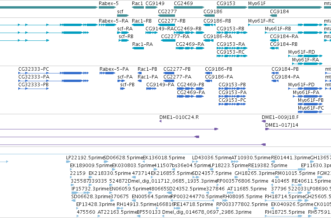
Task: Click transcript scf-RB
Action: (126, 37)
